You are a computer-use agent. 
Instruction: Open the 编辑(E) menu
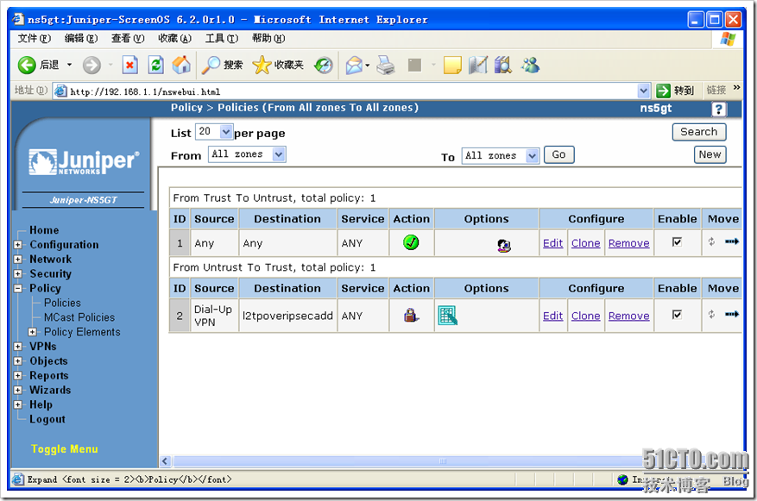tap(81, 38)
